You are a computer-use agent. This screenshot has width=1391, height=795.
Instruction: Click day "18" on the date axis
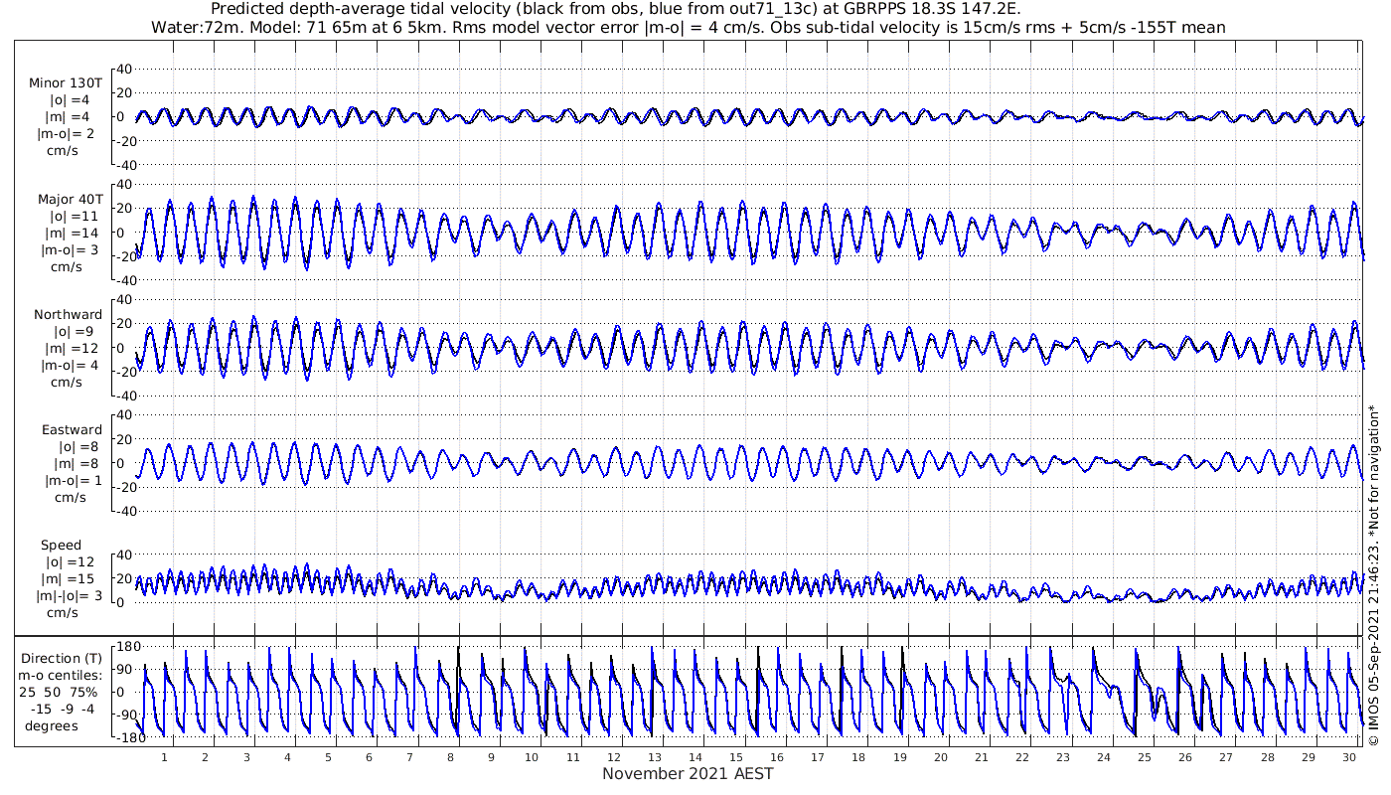coord(858,757)
